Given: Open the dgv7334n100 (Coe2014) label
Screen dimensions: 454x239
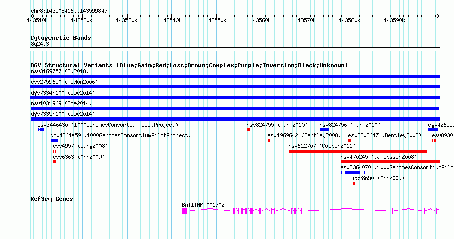Looking at the screenshot, I should click(x=63, y=93).
